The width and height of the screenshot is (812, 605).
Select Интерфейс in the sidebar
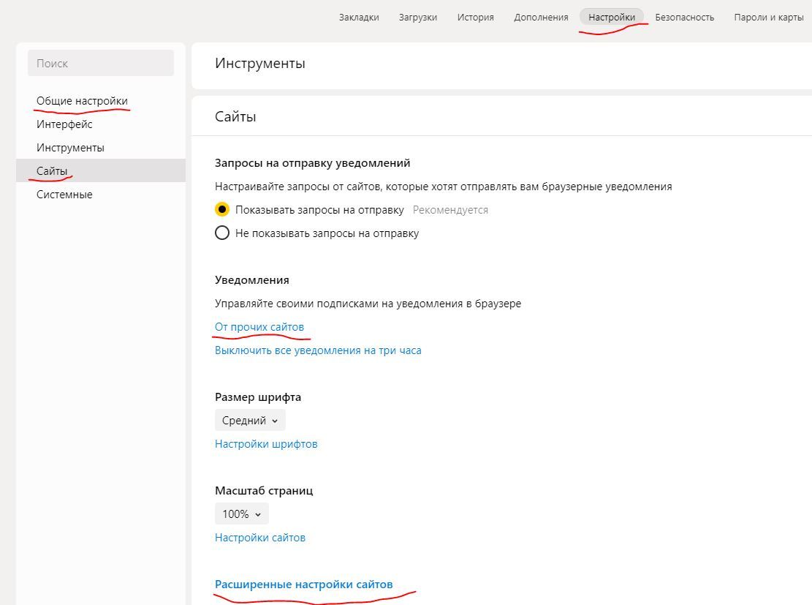tap(64, 124)
